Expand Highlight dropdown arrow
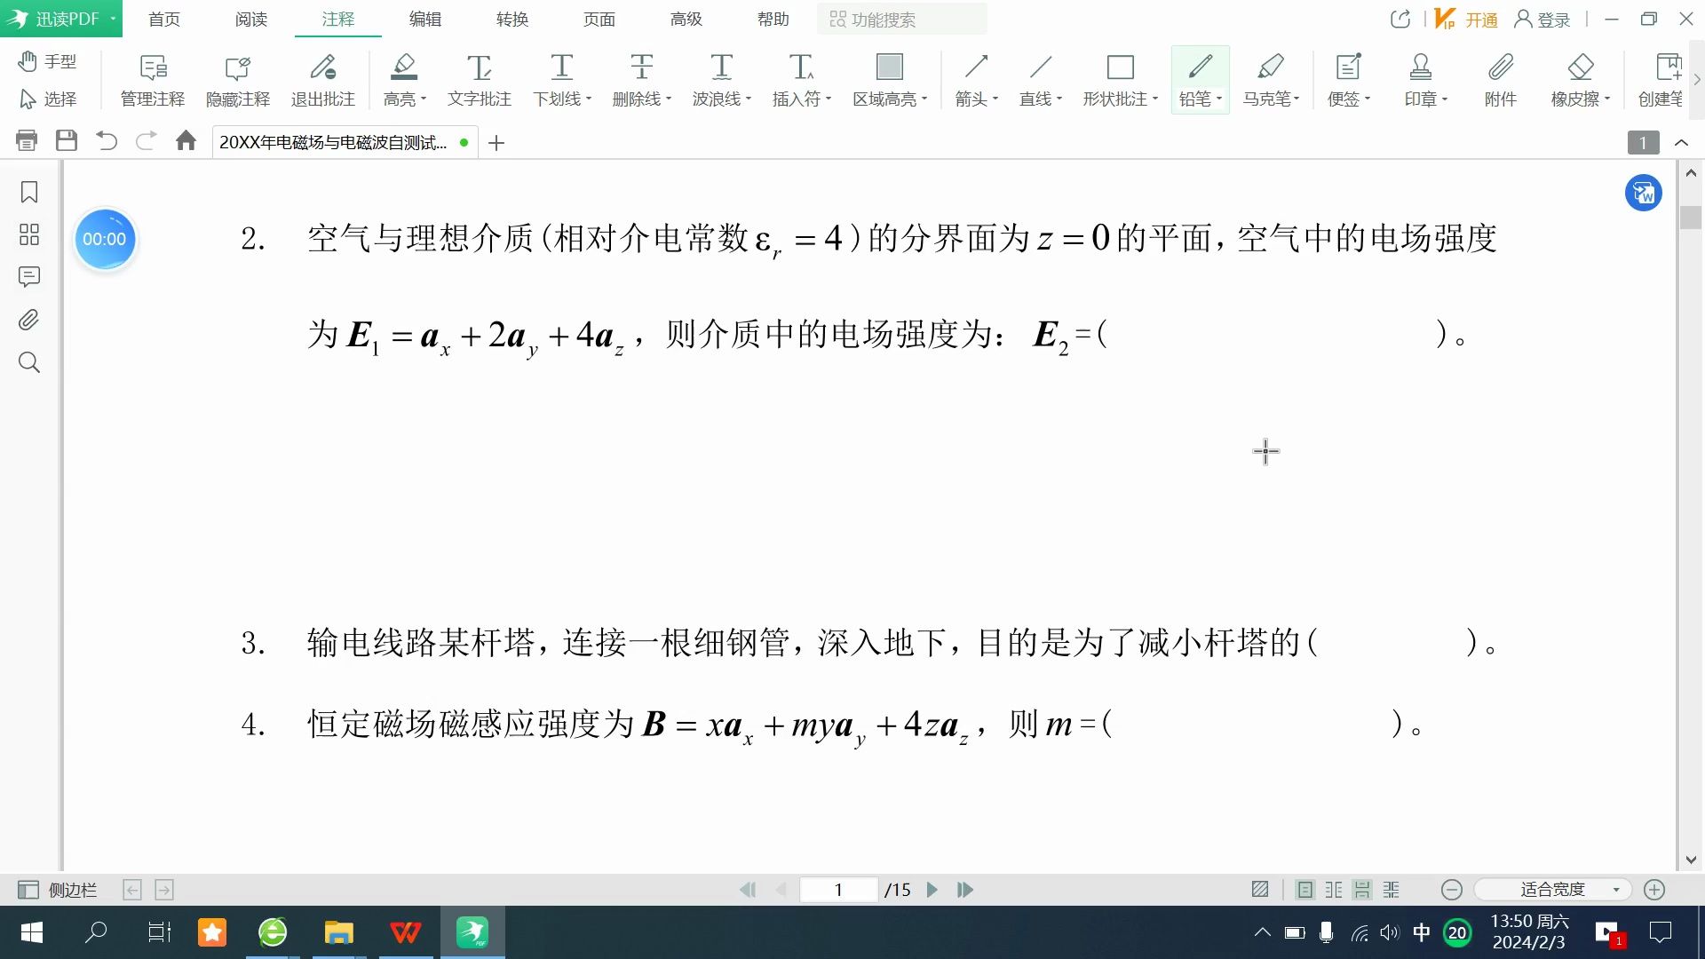Screen dimensions: 1705x959 (424, 99)
